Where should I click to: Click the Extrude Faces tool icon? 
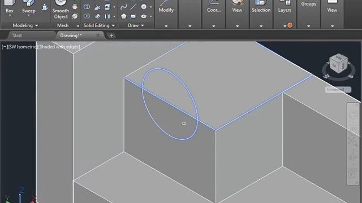[107, 7]
